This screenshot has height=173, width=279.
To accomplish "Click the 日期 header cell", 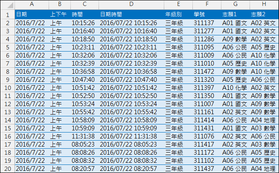I will [x=32, y=14].
